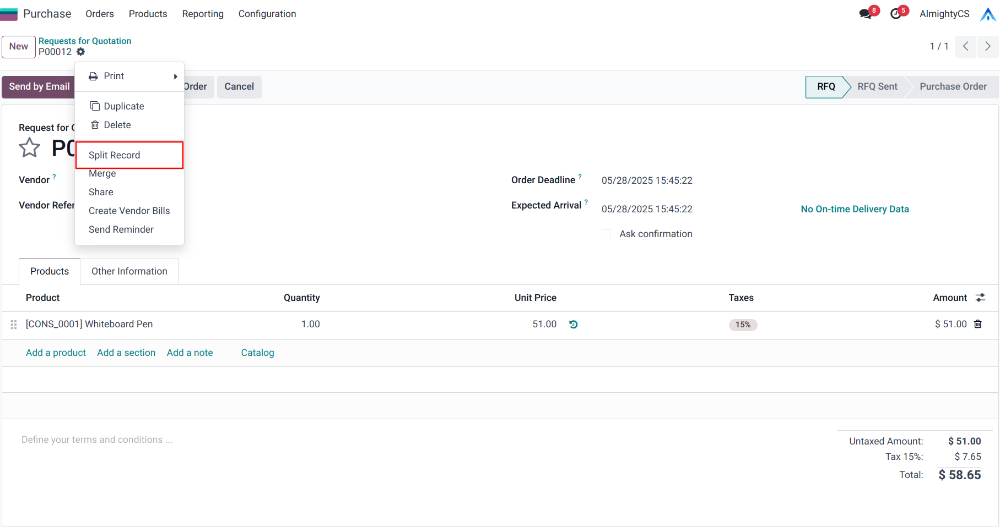Screen dimensions: 1000x527
Task: Go to previous record arrow
Action: tap(965, 47)
